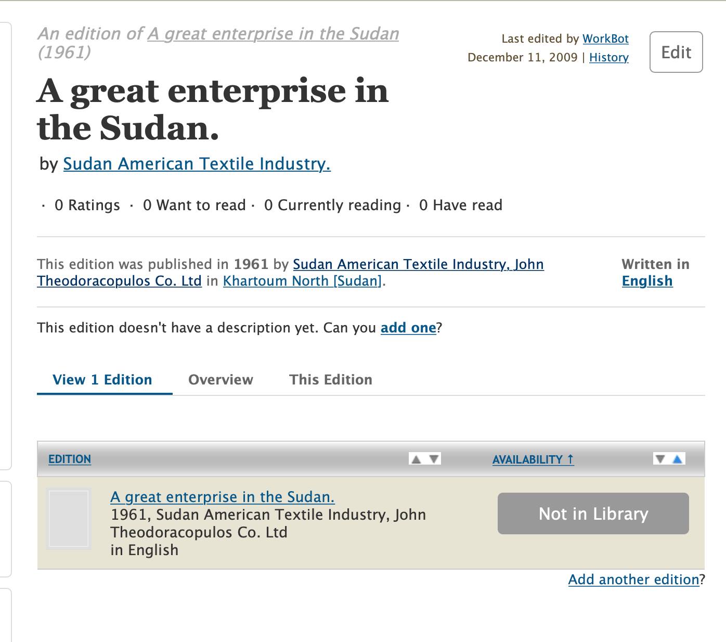Click the add one description link

408,328
